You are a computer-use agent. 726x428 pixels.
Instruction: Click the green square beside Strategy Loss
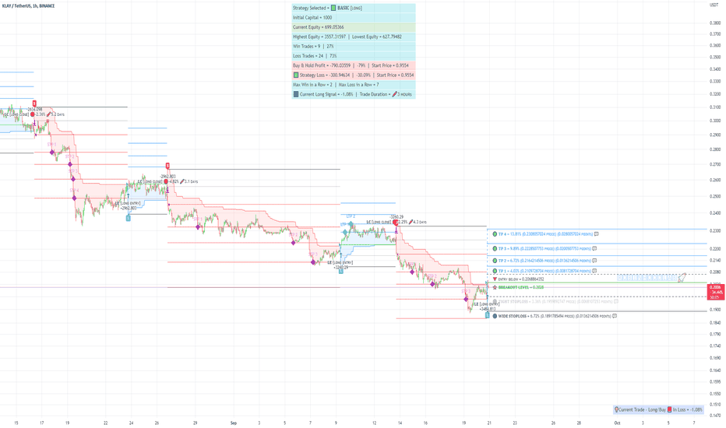point(296,75)
